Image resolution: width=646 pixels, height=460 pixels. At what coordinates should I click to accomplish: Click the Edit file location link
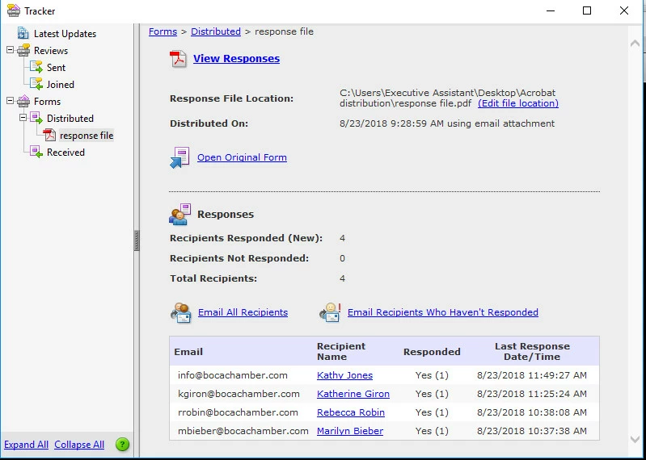tap(518, 103)
